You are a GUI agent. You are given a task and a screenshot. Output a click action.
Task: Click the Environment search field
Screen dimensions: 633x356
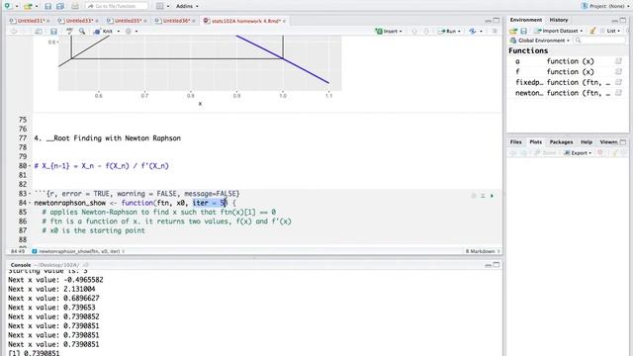click(x=600, y=41)
